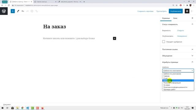The width and height of the screenshot is (196, 110).
Task: Open the Windows Start menu
Action: click(2, 108)
